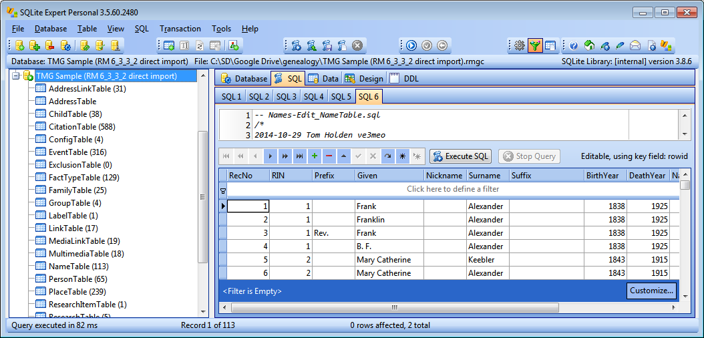Screen dimensions: 704x338
Task: Click the tree panel vertical scrollbar thumb
Action: pos(202,196)
